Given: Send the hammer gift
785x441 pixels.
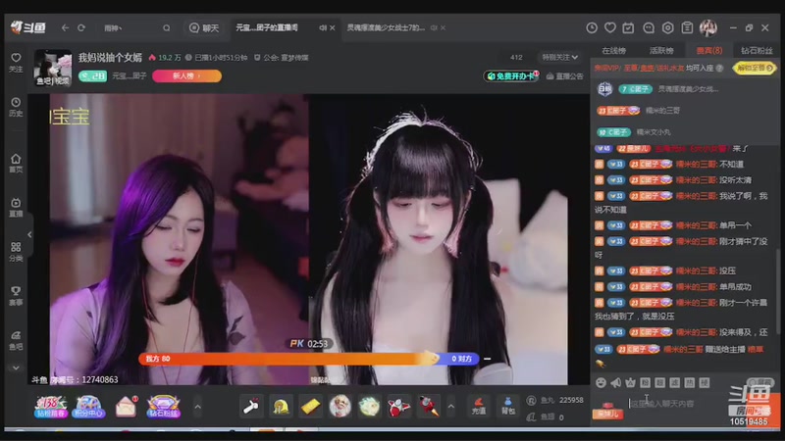Looking at the screenshot, I should 251,407.
